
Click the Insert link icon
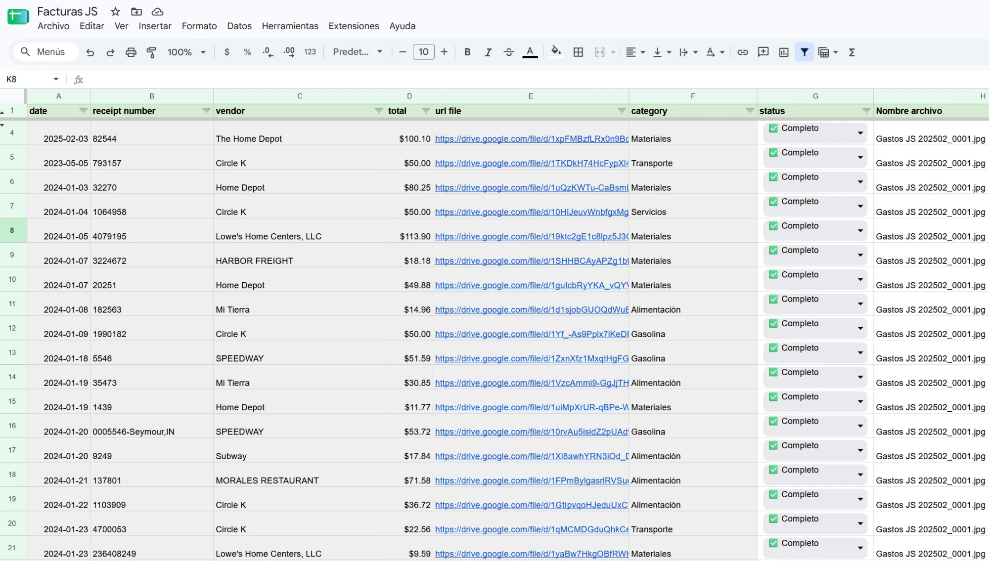pyautogui.click(x=743, y=52)
